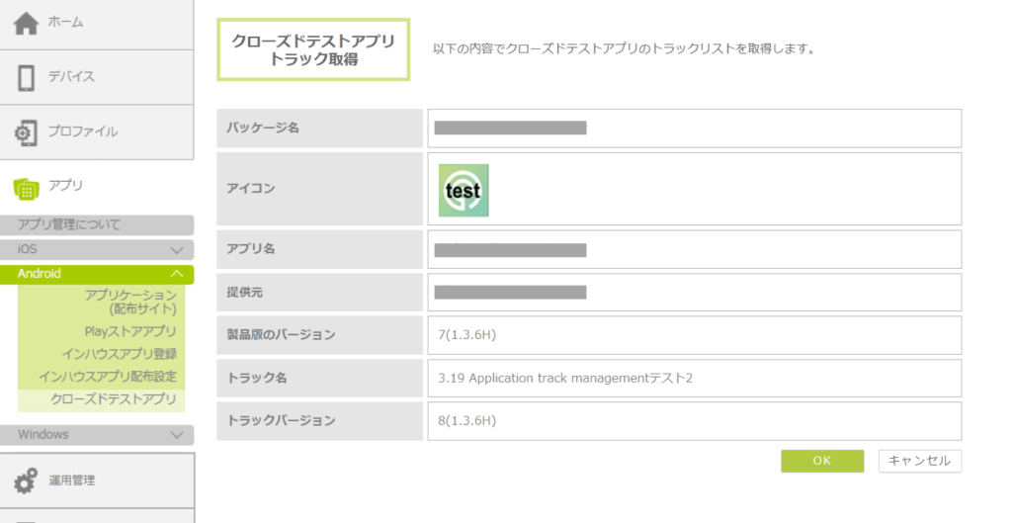Viewport: 1012px width, 523px height.
Task: Click the Device smartphone icon
Action: click(27, 77)
